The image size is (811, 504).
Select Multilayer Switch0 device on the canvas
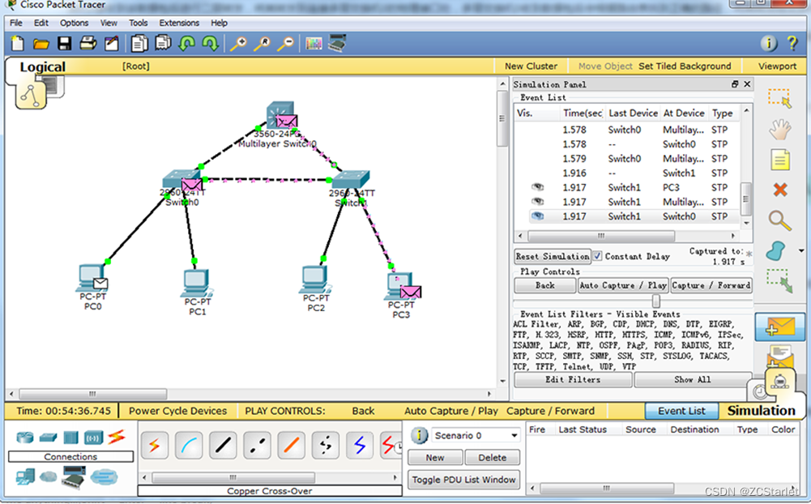[281, 116]
